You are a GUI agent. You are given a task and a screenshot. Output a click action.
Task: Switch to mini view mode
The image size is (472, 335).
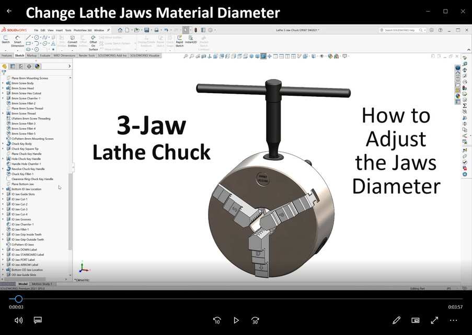coord(416,320)
